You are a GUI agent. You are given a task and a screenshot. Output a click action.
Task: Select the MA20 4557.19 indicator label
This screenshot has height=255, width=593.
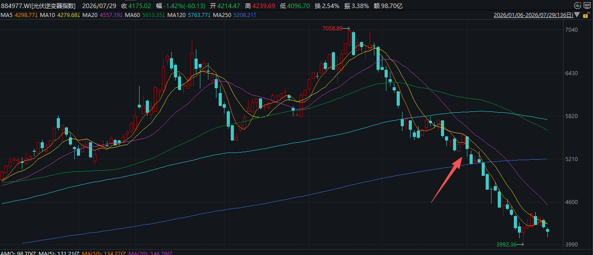click(x=102, y=15)
